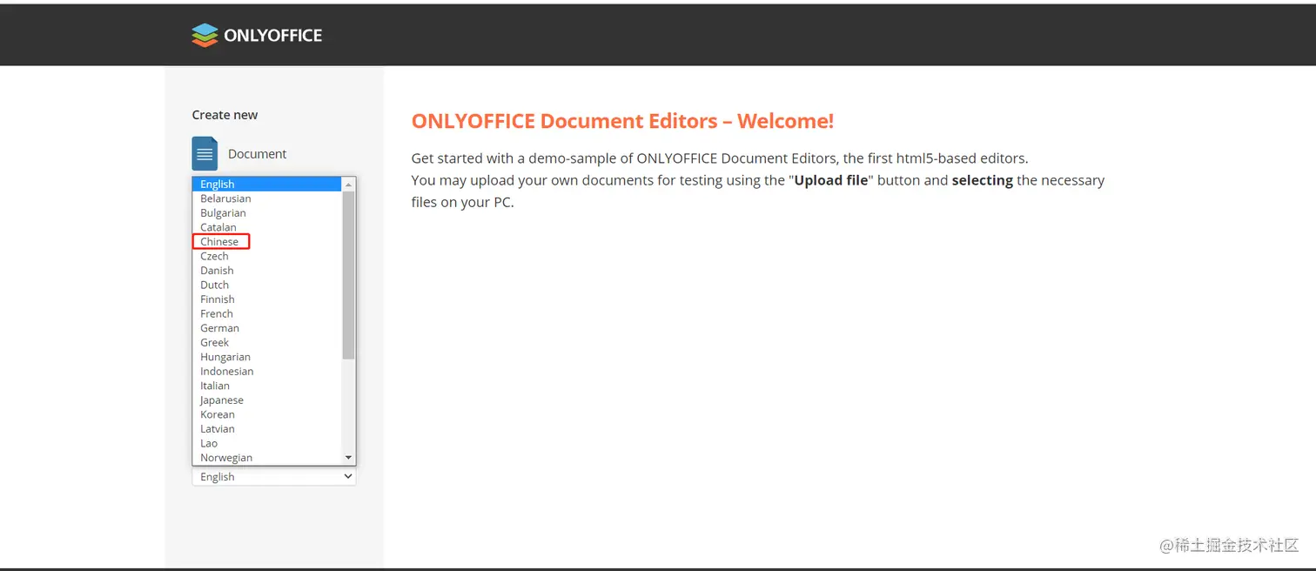Select Catalan in the language list
The width and height of the screenshot is (1316, 571).
click(267, 227)
